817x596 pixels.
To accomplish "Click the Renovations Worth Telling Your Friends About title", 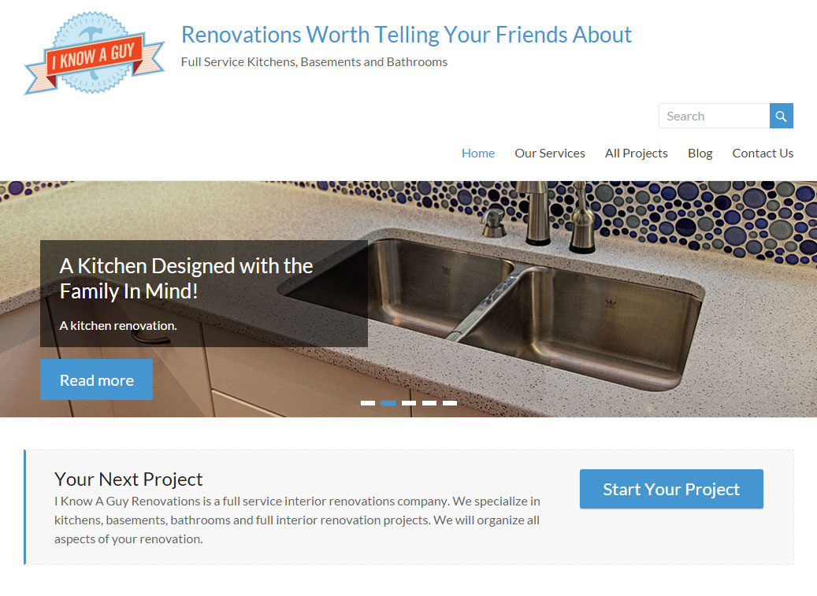I will (x=407, y=35).
